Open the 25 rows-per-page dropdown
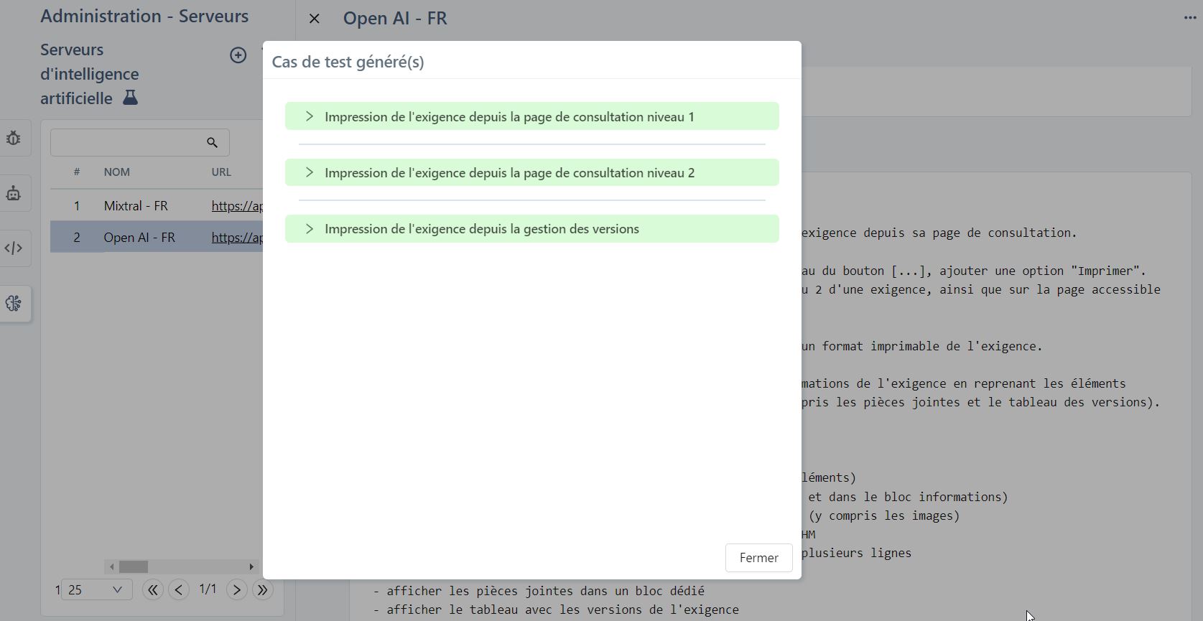The height and width of the screenshot is (621, 1203). click(96, 590)
